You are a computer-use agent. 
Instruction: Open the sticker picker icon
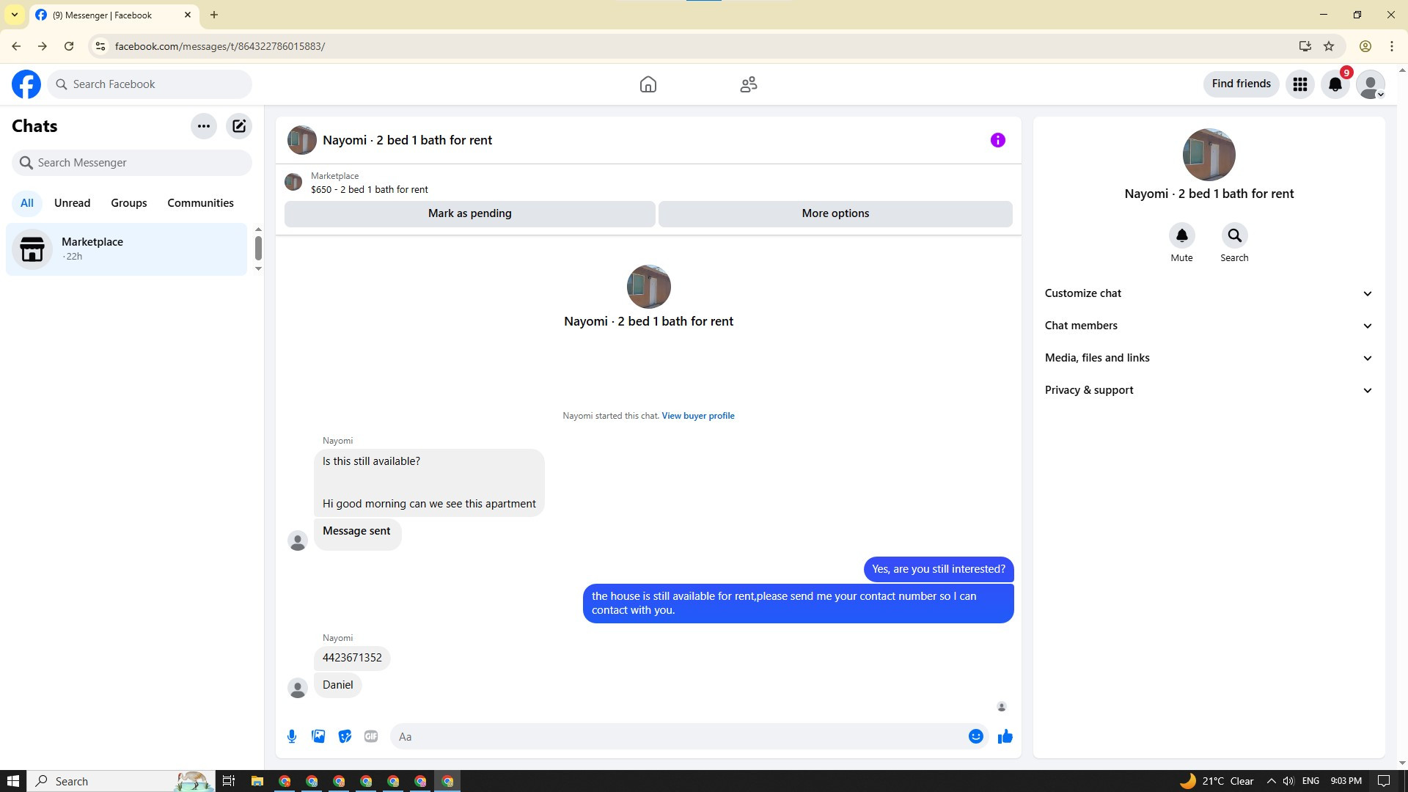345,736
